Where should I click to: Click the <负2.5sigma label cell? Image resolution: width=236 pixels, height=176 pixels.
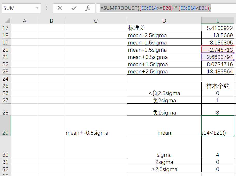[164, 93]
